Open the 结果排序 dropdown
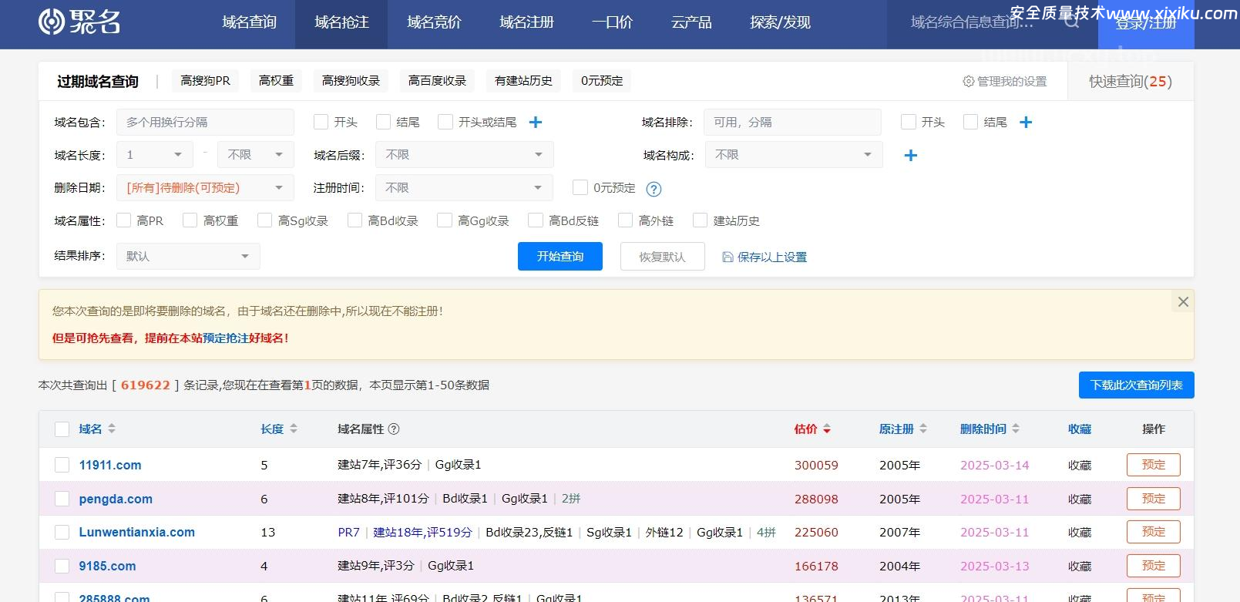 188,256
